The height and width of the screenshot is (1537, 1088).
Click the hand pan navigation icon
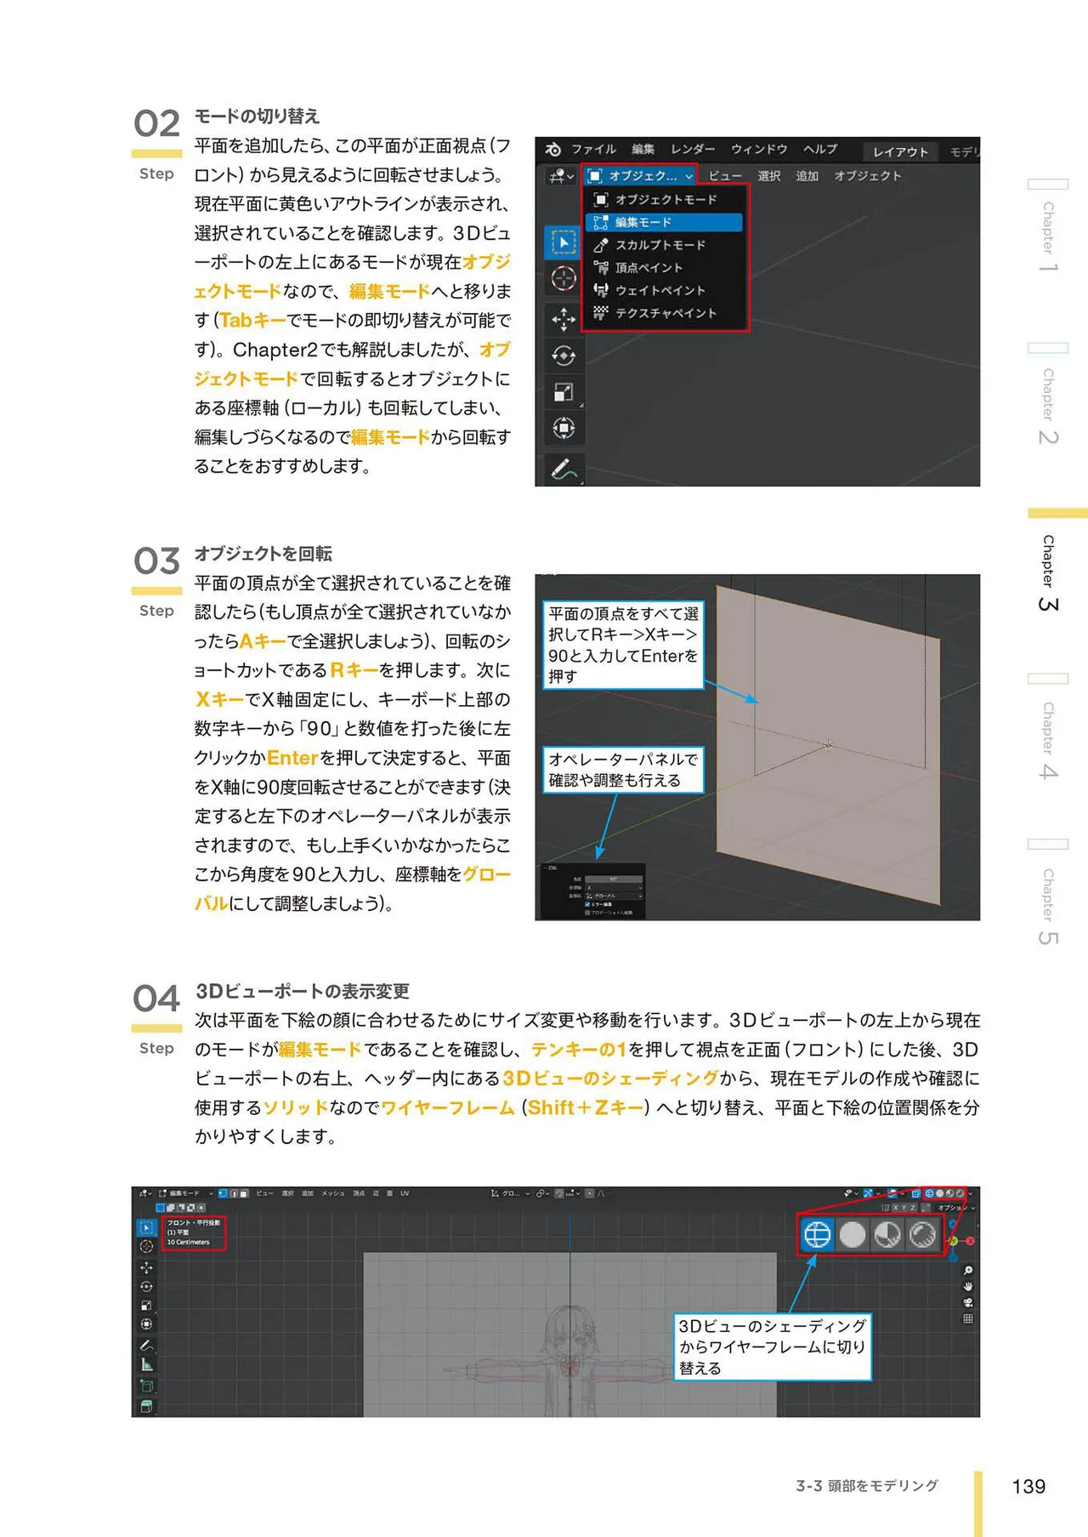click(x=968, y=1287)
